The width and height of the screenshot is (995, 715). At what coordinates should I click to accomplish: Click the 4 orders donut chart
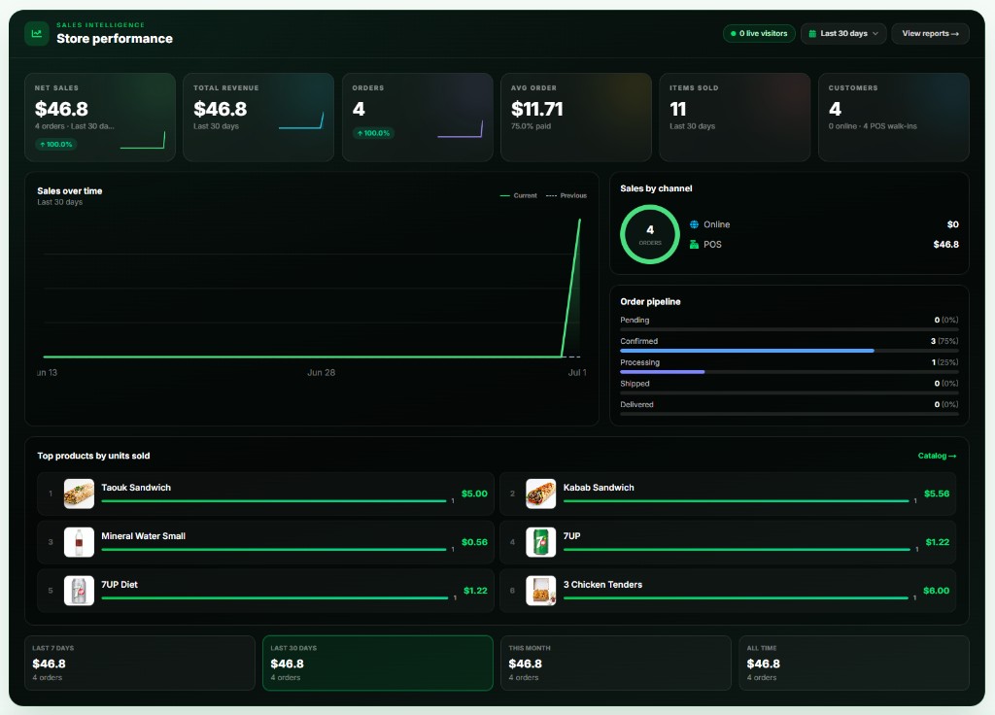(650, 234)
